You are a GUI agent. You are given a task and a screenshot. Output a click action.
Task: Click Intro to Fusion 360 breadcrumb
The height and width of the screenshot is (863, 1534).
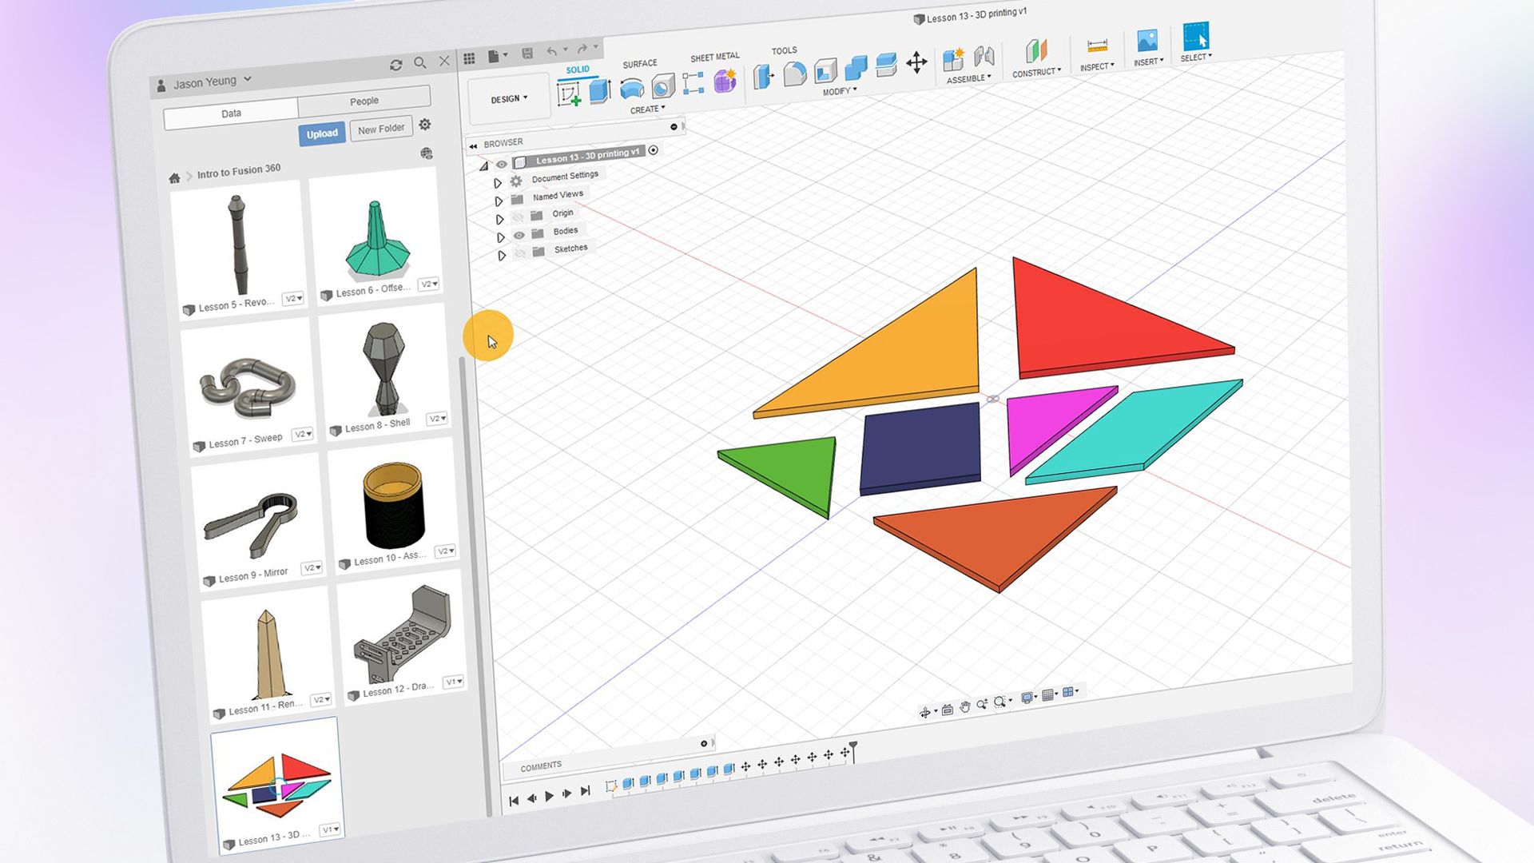pos(239,171)
